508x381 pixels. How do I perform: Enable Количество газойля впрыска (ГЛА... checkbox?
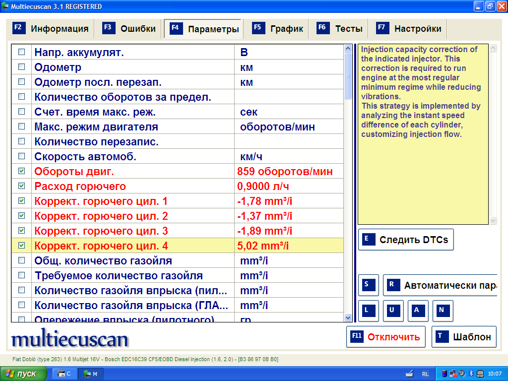(x=22, y=305)
